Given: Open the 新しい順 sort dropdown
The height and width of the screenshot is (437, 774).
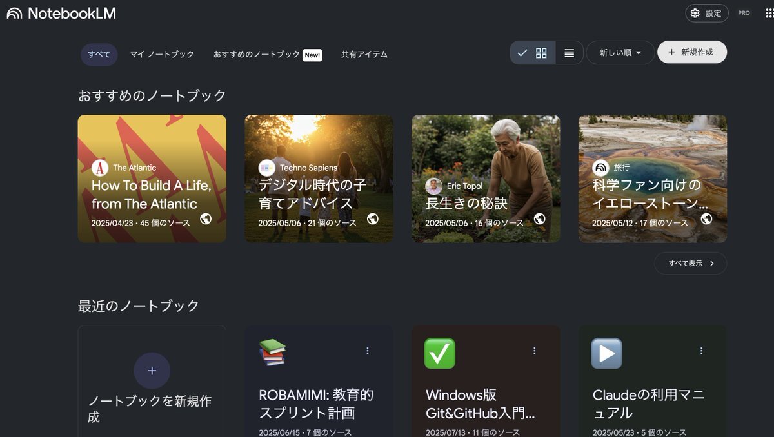Looking at the screenshot, I should [620, 53].
